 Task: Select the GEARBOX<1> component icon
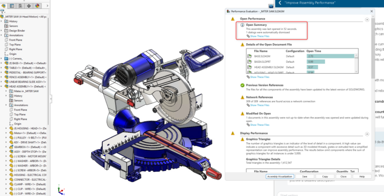(x=11, y=147)
